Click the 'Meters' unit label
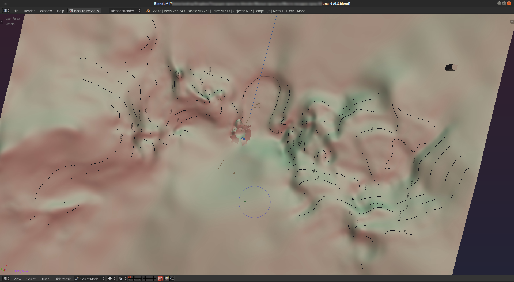This screenshot has height=282, width=514. [10, 24]
